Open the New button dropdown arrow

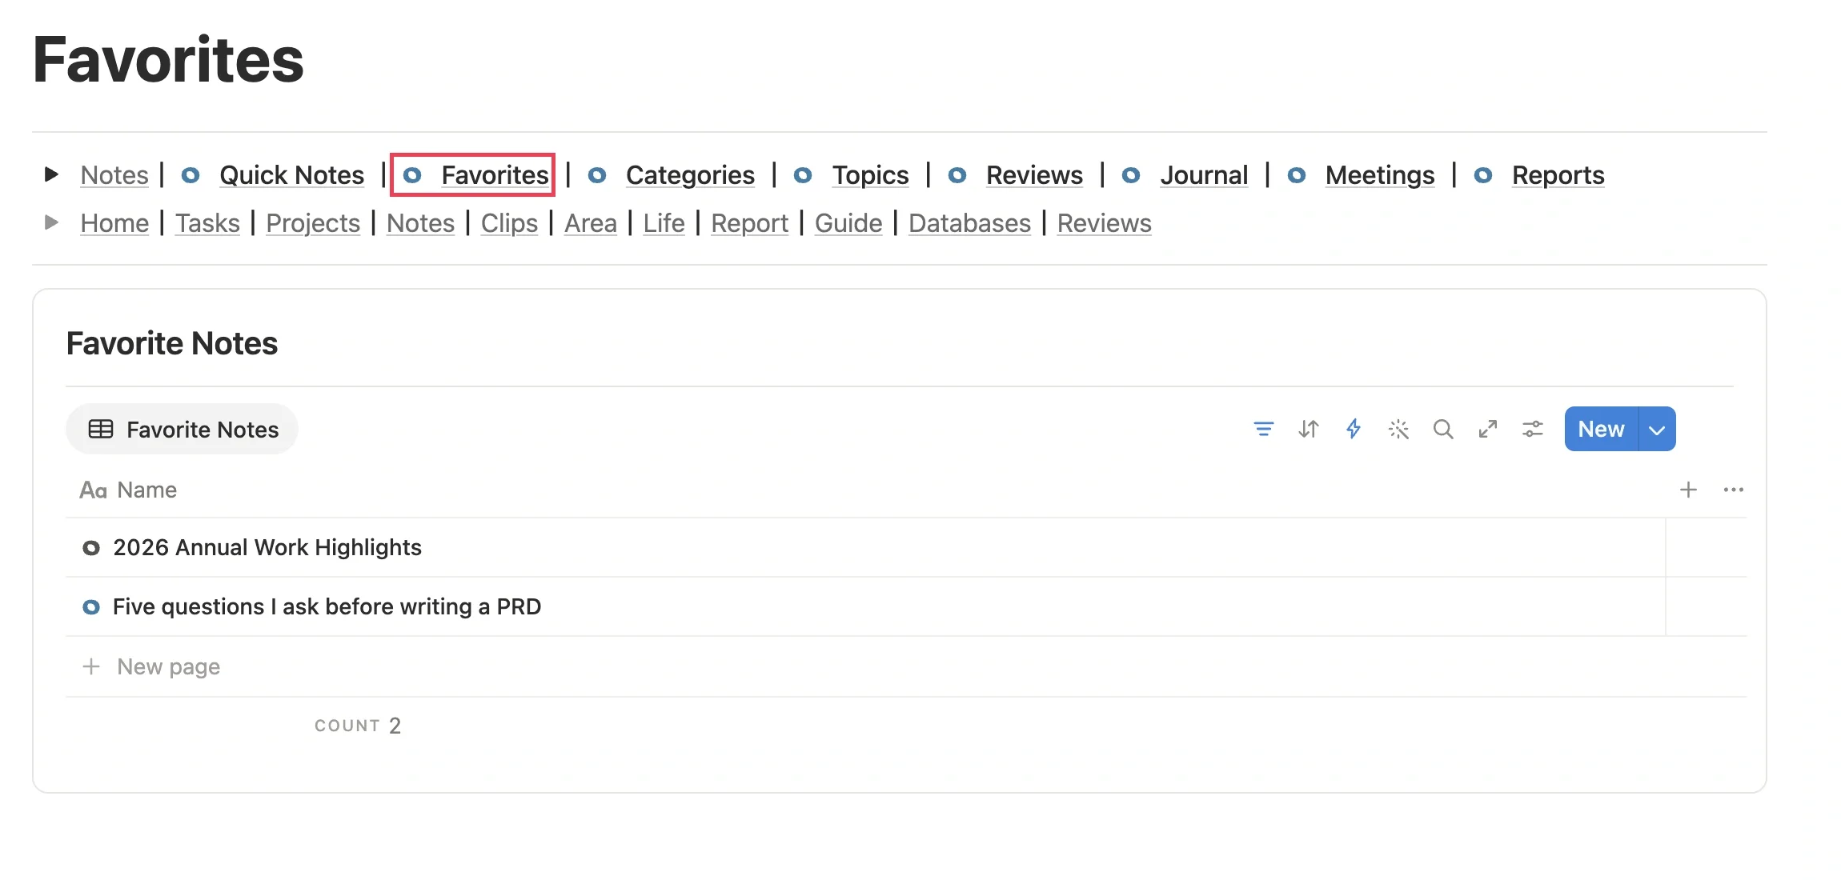coord(1657,430)
